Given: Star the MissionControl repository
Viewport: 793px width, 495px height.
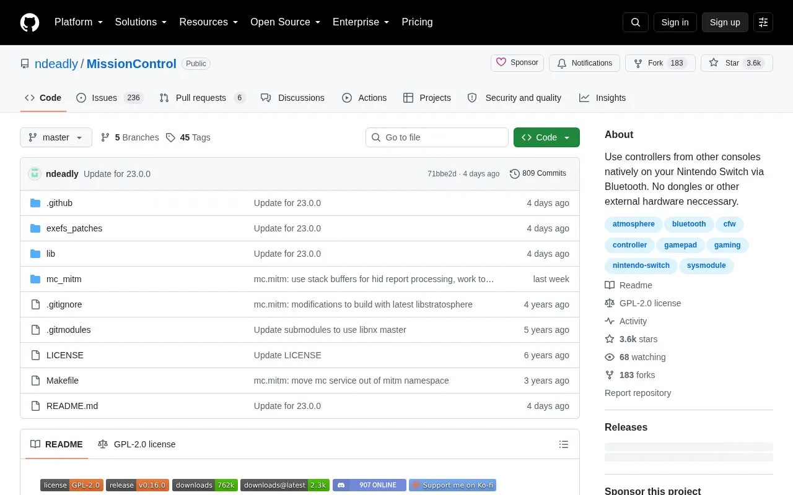Looking at the screenshot, I should click(737, 63).
